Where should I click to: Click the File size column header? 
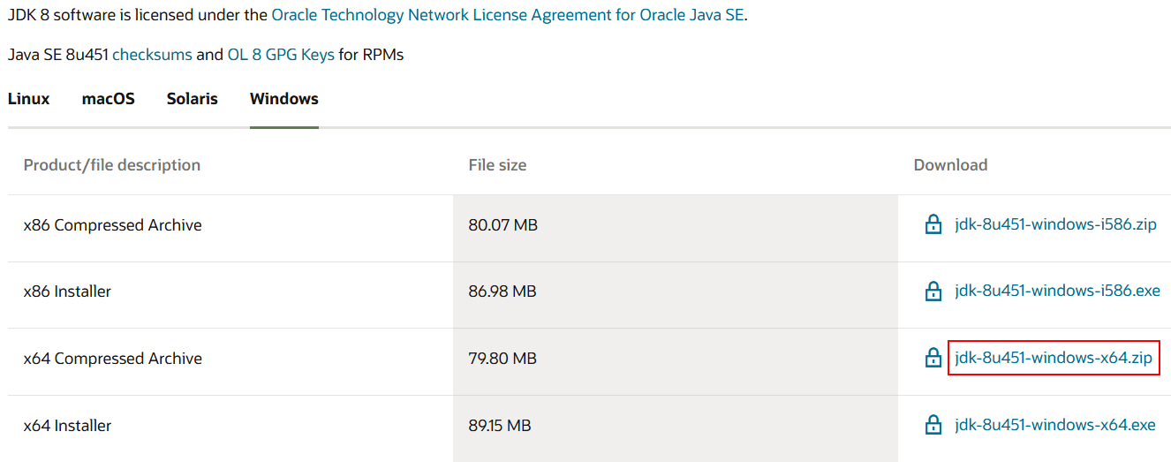497,165
